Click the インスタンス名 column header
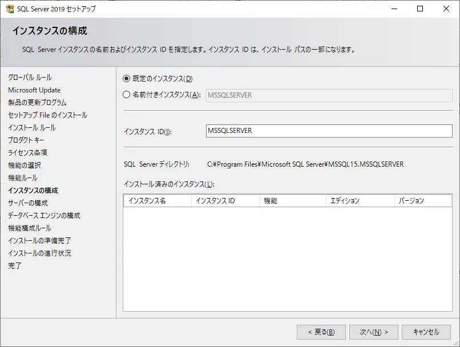This screenshot has height=347, width=460. (x=158, y=201)
